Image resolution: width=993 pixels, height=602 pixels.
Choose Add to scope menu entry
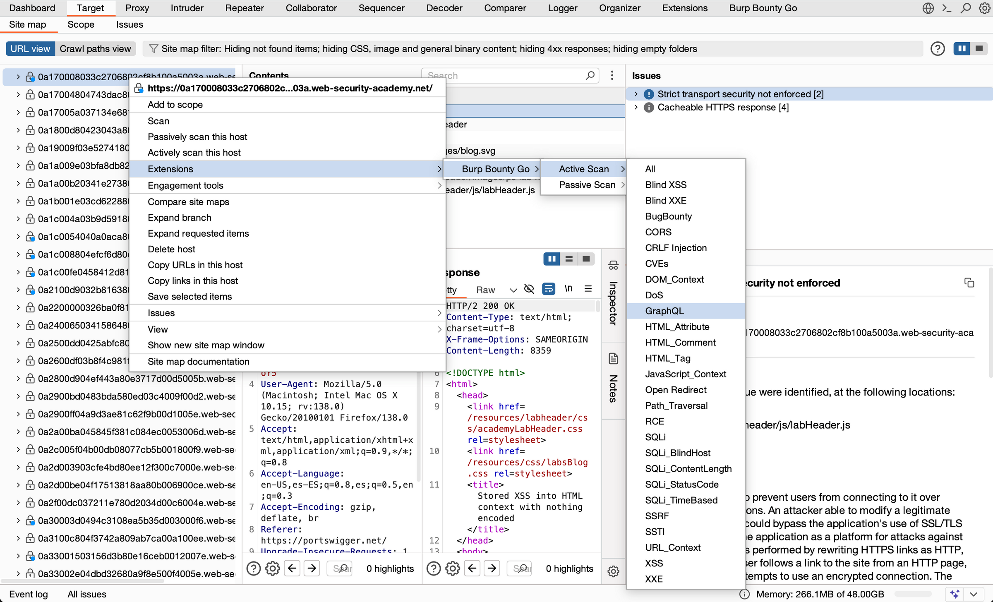[175, 105]
